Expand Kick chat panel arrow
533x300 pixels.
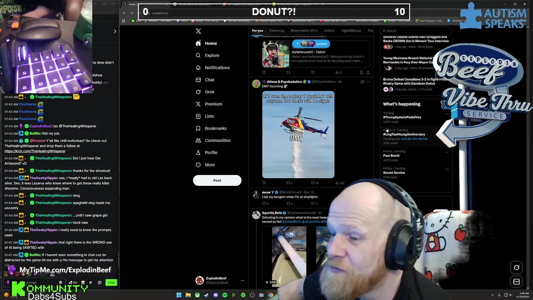coord(115,31)
